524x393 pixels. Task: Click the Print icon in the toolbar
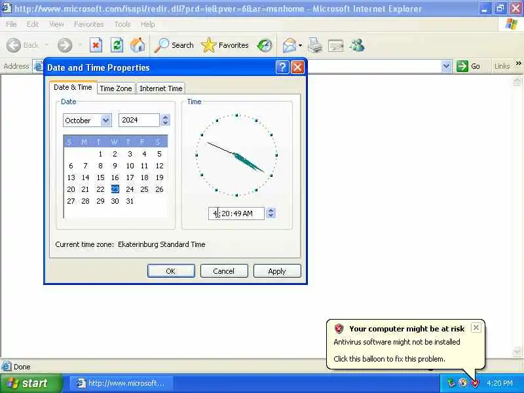pos(314,45)
